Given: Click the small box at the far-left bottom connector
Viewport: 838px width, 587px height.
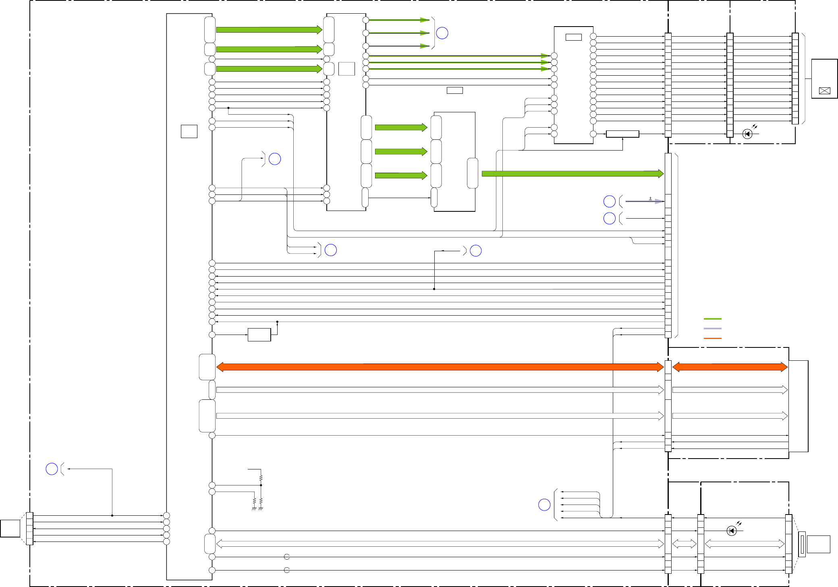Looking at the screenshot, I should 10,528.
